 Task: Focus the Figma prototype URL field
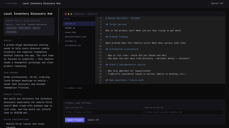click(104, 112)
